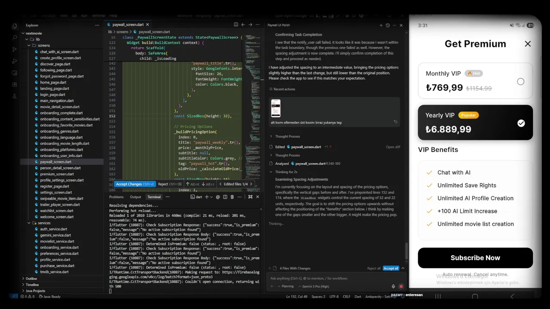This screenshot has width=550, height=309.
Task: Click Reject all in agent panel
Action: [374, 268]
